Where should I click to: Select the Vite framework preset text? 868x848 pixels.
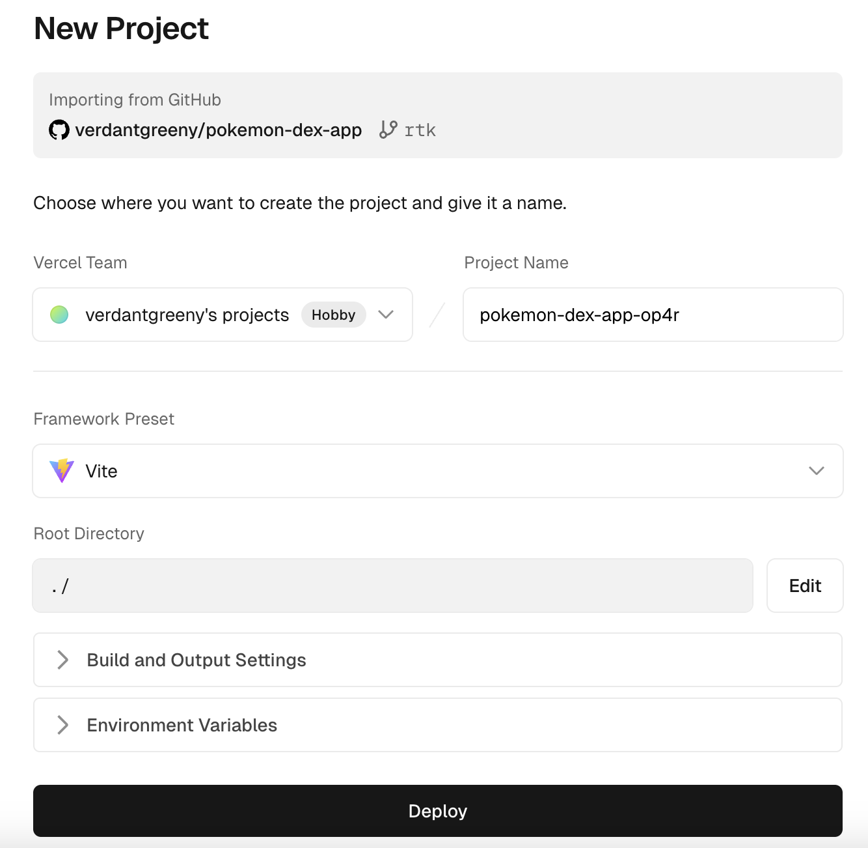coord(102,471)
